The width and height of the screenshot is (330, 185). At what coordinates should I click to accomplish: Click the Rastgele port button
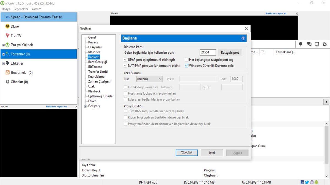230,52
